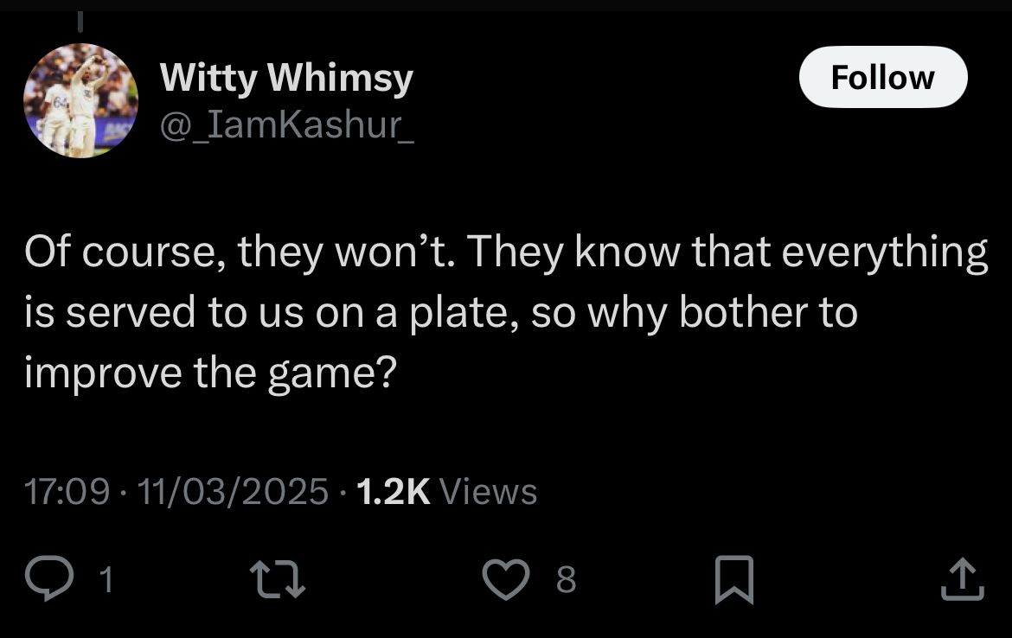
Task: Click the like count number 8
Action: click(565, 579)
